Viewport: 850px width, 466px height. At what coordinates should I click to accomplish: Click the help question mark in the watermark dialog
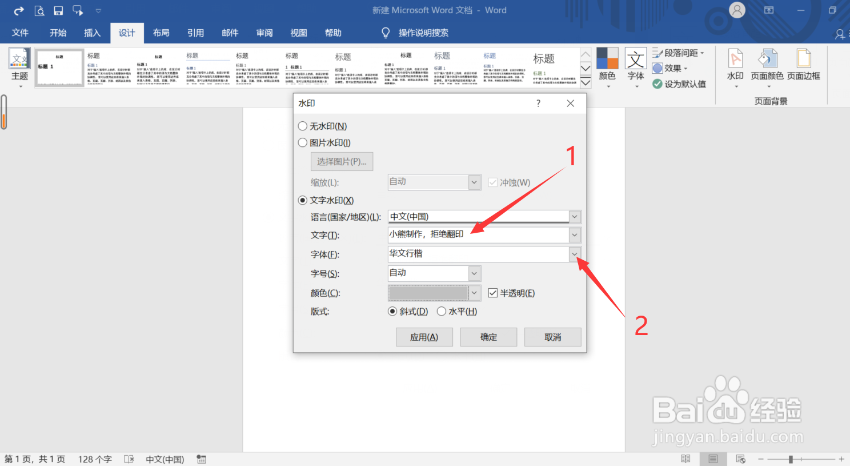538,103
